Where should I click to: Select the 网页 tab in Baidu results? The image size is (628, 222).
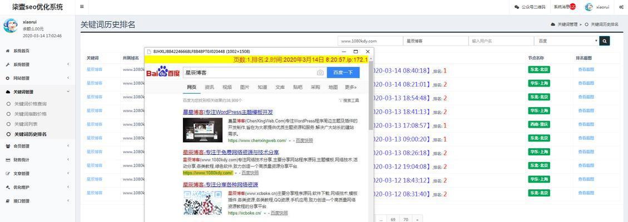pos(192,87)
